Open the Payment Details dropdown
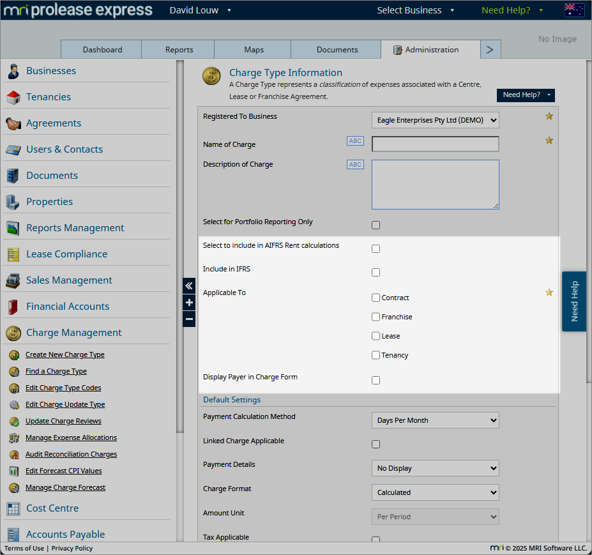592x555 pixels. click(x=436, y=469)
